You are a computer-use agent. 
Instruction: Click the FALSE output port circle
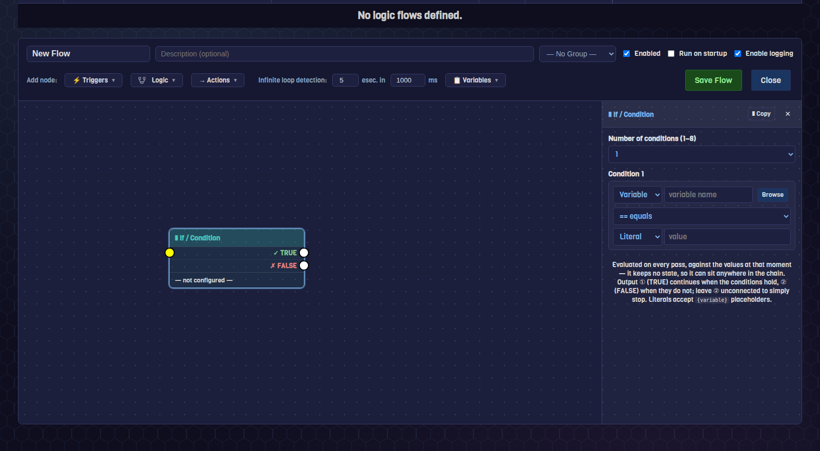coord(304,265)
